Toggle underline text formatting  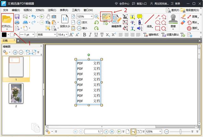[95, 35]
